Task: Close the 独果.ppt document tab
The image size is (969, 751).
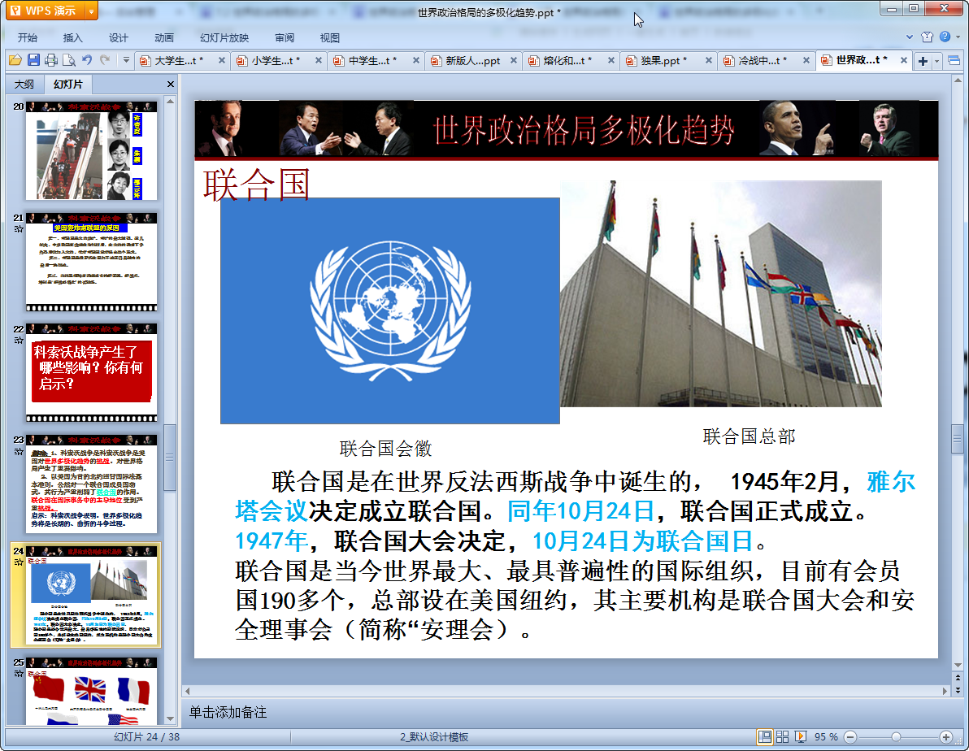Action: click(x=708, y=61)
